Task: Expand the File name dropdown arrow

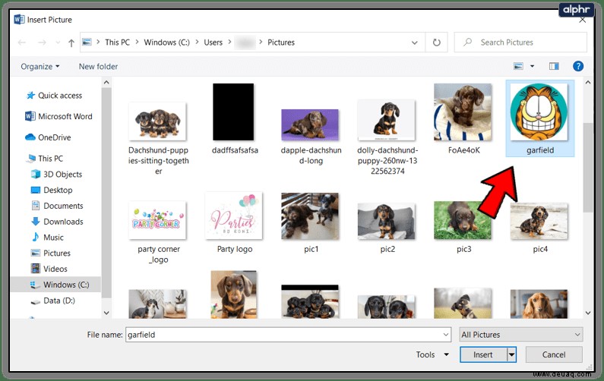Action: coord(446,335)
